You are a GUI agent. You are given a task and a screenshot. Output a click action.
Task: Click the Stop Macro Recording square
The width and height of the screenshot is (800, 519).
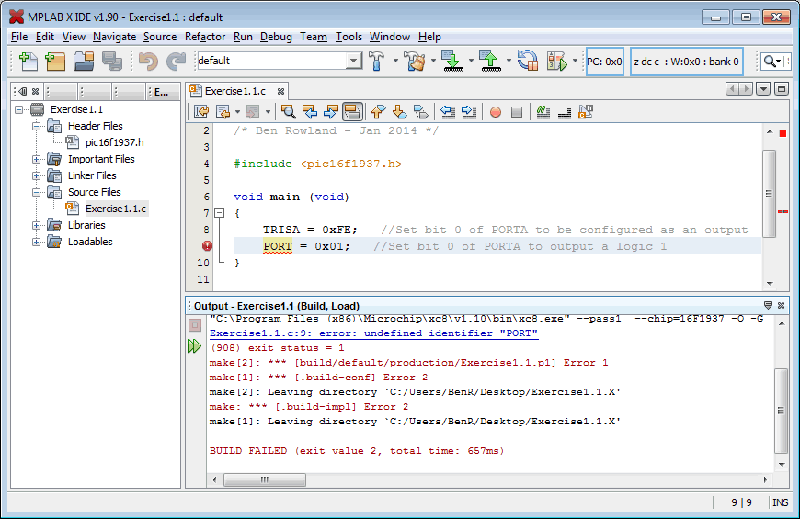click(x=517, y=112)
